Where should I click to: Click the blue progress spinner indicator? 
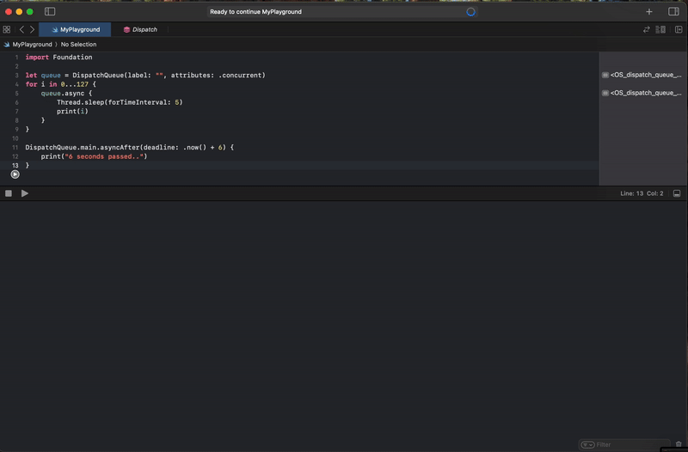click(x=470, y=12)
